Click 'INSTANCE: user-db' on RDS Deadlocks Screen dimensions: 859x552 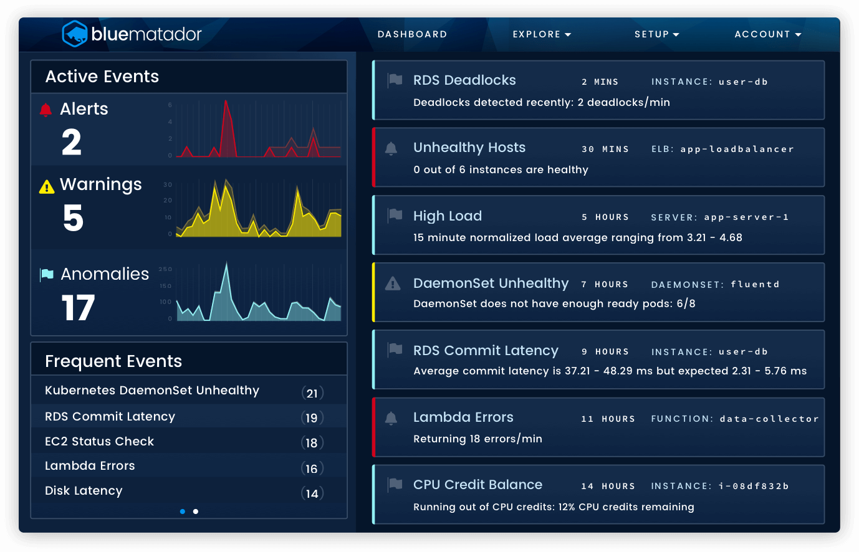coord(709,82)
